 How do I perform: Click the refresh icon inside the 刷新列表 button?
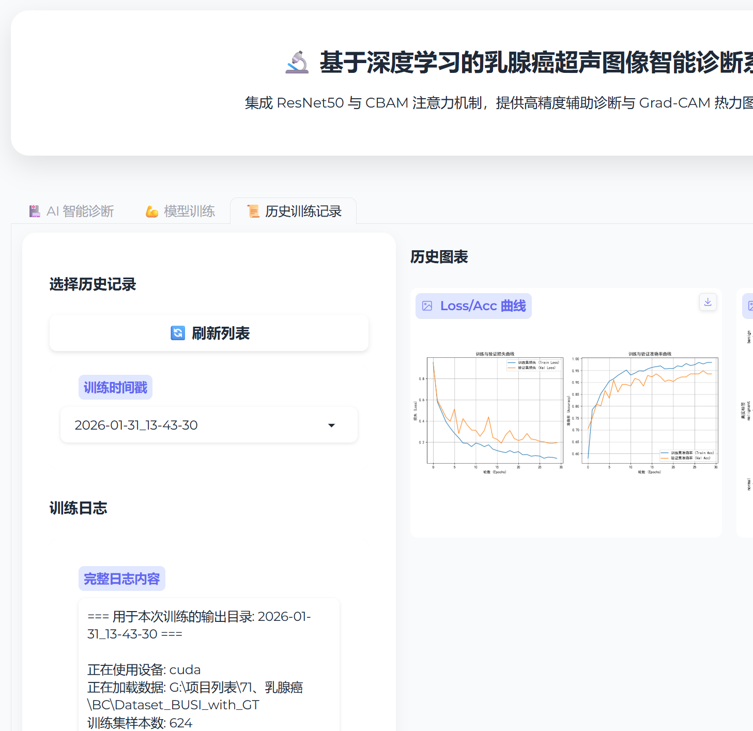click(177, 333)
